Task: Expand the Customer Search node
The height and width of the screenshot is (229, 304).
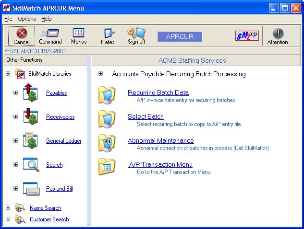Action: coord(8,219)
